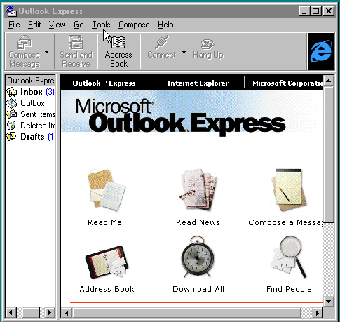The image size is (340, 322).
Task: Click the Sent Items folder icon
Action: coord(11,114)
